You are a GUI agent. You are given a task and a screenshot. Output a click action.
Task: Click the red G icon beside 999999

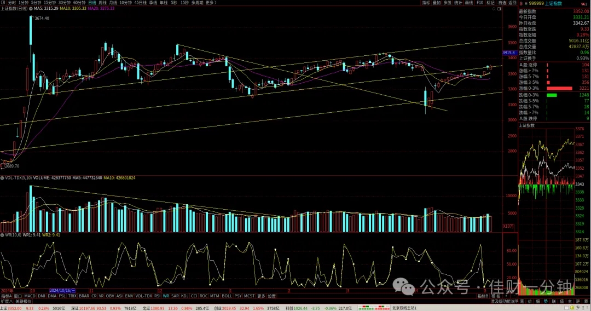click(x=522, y=3)
